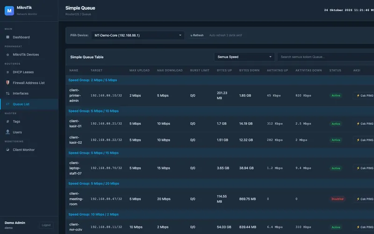Viewport: 374px width, 234px height.
Task: Click target 192.168.88.10/32
Action: point(106,95)
